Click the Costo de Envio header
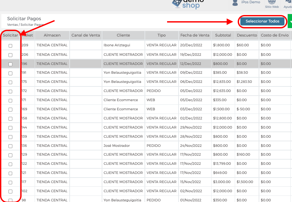 click(x=275, y=35)
